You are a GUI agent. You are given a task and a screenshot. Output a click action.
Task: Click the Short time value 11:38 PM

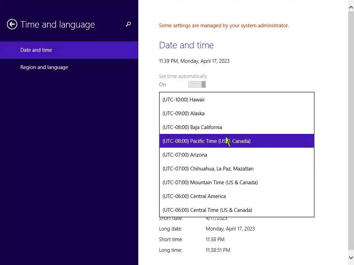click(x=215, y=239)
